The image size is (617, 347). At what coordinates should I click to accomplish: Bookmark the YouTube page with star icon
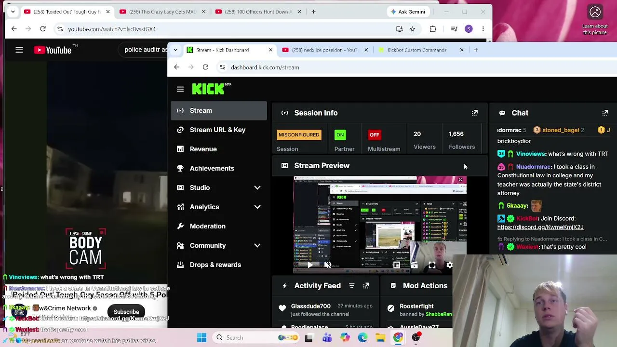[x=413, y=29]
